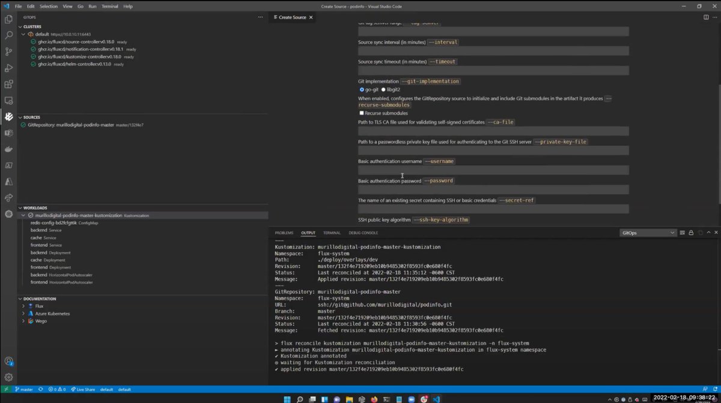Enable the Recurse submodules checkbox

tap(362, 113)
